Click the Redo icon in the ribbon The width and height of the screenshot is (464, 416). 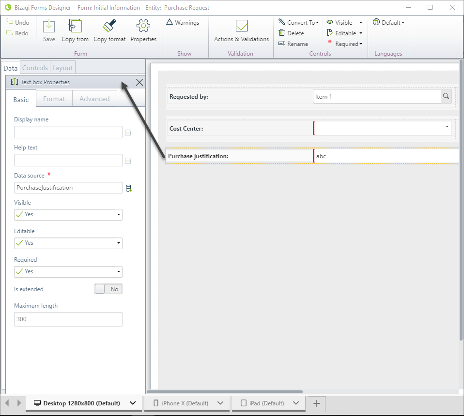pos(10,33)
